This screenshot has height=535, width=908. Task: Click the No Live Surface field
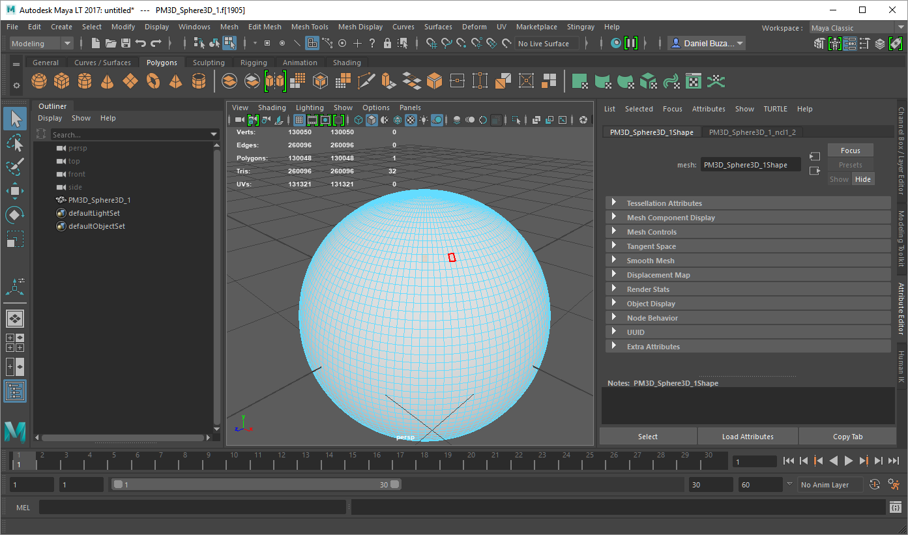point(547,44)
